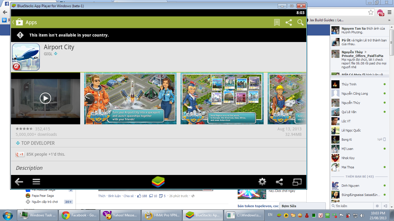
Task: Click the pink extension icon with 73 badge
Action: [380, 12]
